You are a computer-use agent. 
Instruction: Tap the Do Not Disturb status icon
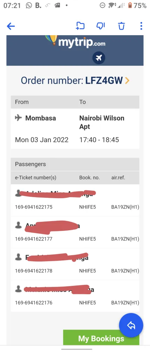[x=102, y=5]
